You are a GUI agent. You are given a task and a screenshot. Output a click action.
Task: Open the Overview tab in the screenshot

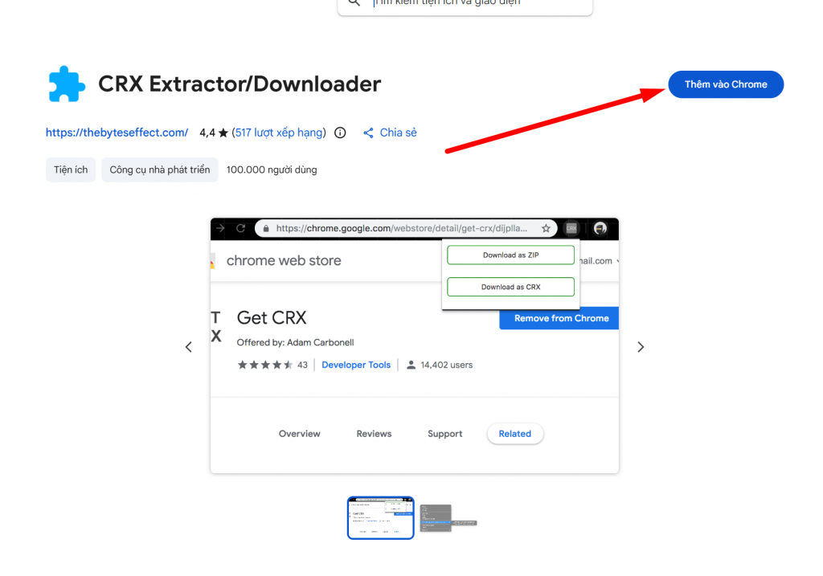click(299, 434)
